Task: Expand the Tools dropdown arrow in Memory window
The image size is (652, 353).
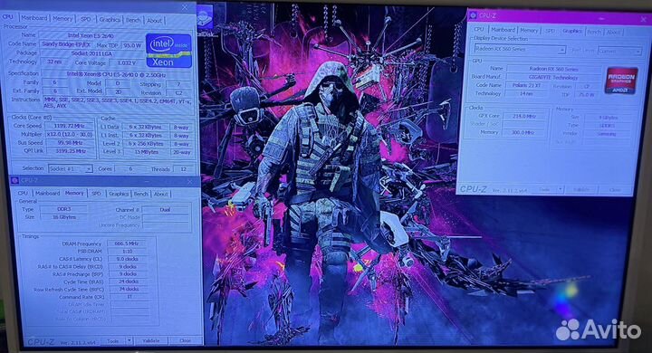Action: point(129,340)
